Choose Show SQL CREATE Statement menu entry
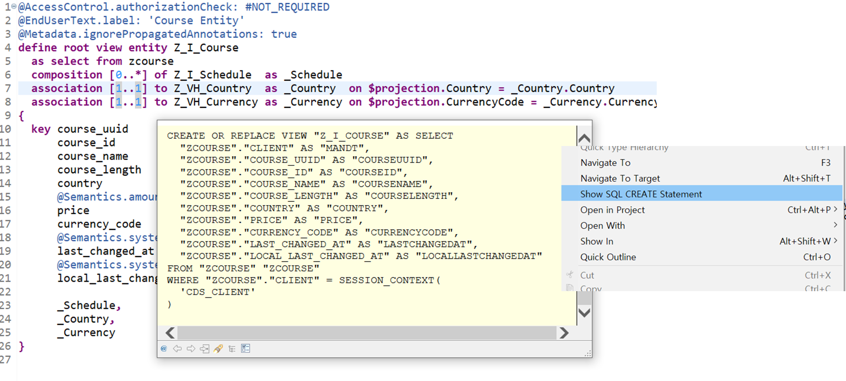Screen dimensions: 846x381 [x=641, y=194]
